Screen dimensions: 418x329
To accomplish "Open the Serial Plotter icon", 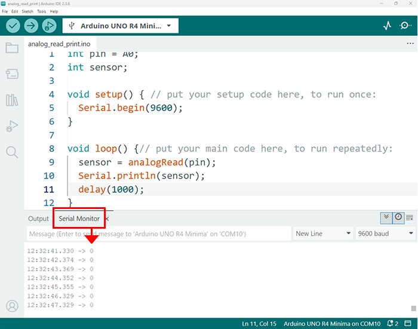I will [387, 26].
